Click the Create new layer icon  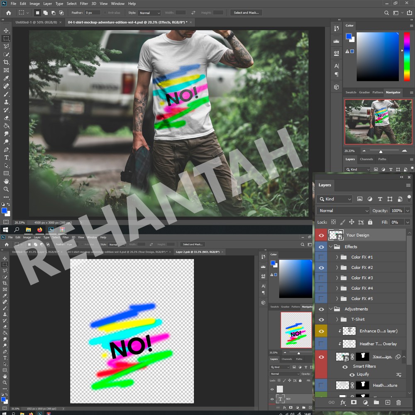(x=387, y=402)
